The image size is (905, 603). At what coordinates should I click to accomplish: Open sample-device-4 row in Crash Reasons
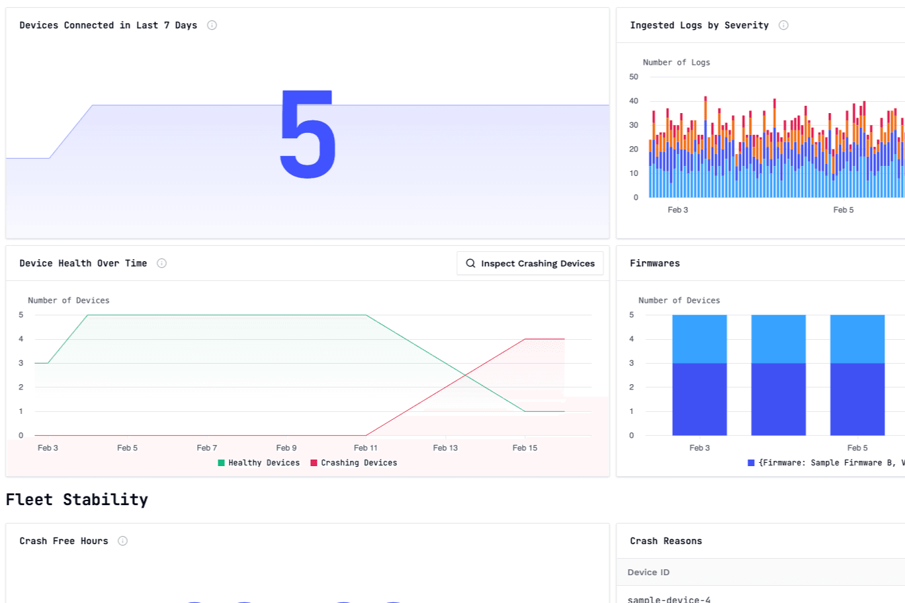click(x=669, y=599)
